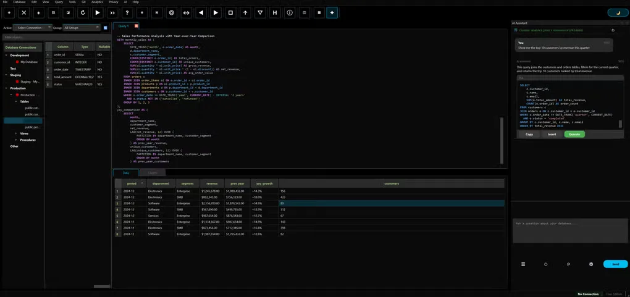This screenshot has height=297, width=630.
Task: Click the concentric circles target toolbar icon
Action: 172,13
